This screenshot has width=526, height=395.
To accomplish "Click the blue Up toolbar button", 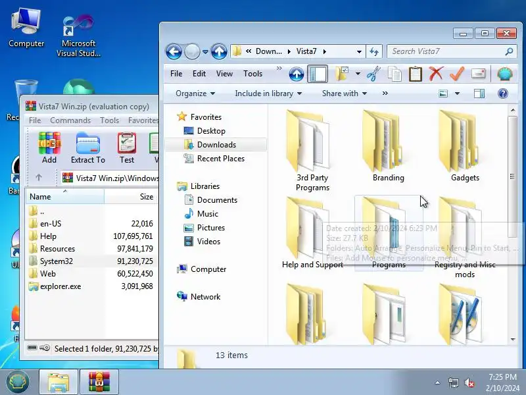I will [x=297, y=74].
